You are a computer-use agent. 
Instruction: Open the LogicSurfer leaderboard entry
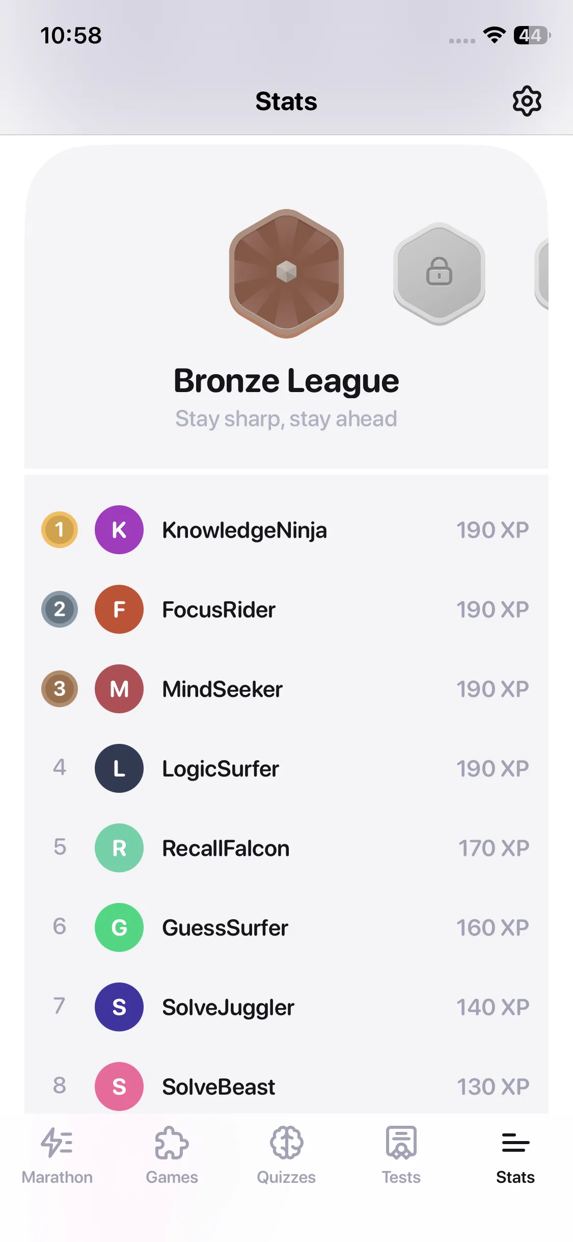(x=286, y=768)
